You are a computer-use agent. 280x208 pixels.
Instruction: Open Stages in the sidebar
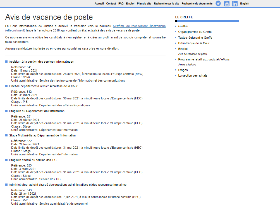click(x=183, y=70)
